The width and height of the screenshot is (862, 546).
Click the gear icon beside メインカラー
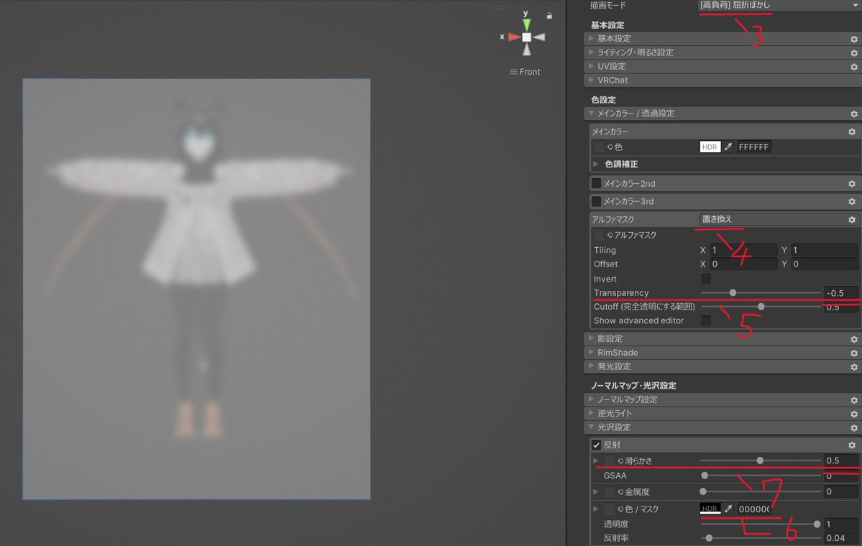[853, 131]
